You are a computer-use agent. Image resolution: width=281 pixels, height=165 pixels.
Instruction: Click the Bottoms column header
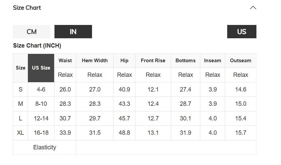[185, 61]
